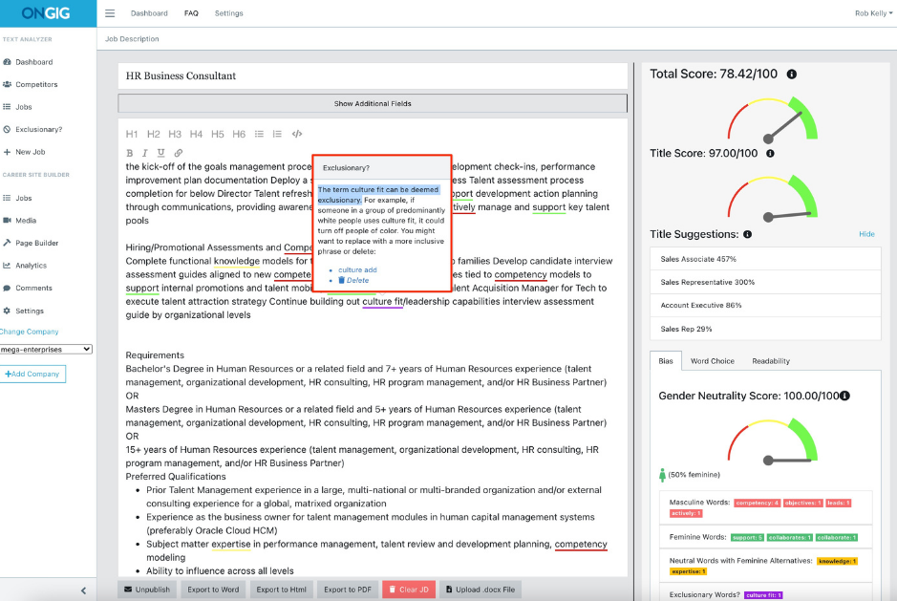This screenshot has height=601, width=897.
Task: Hide the Title Suggestions list
Action: pos(866,234)
